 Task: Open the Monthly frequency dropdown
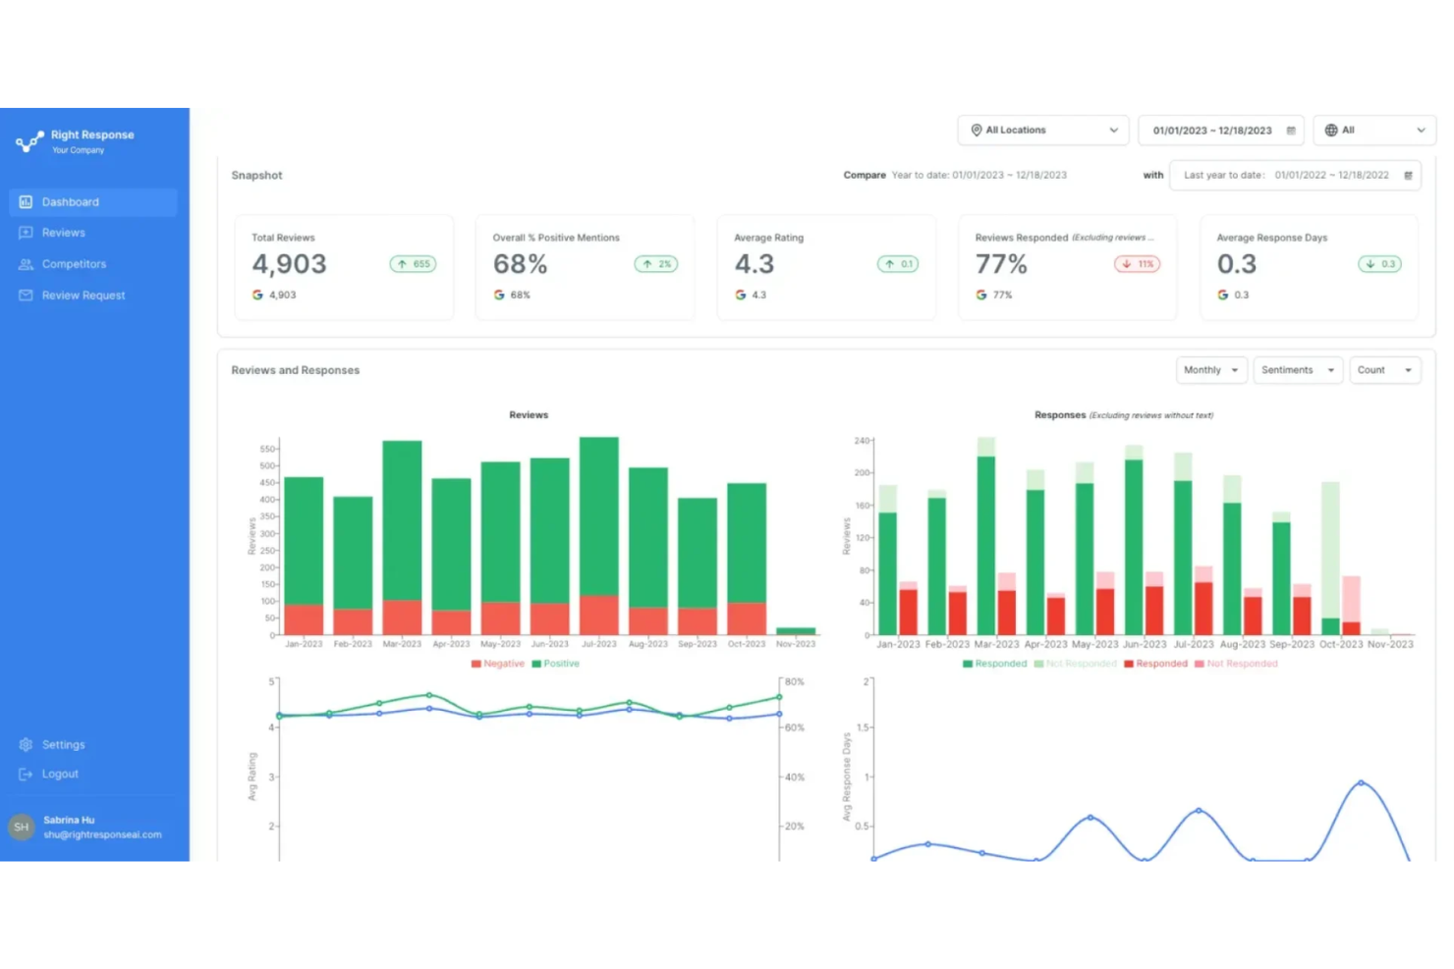pyautogui.click(x=1211, y=370)
